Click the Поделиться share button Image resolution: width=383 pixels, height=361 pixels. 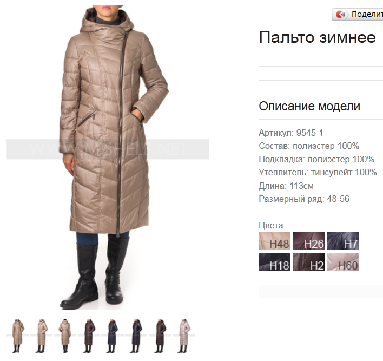pyautogui.click(x=358, y=15)
